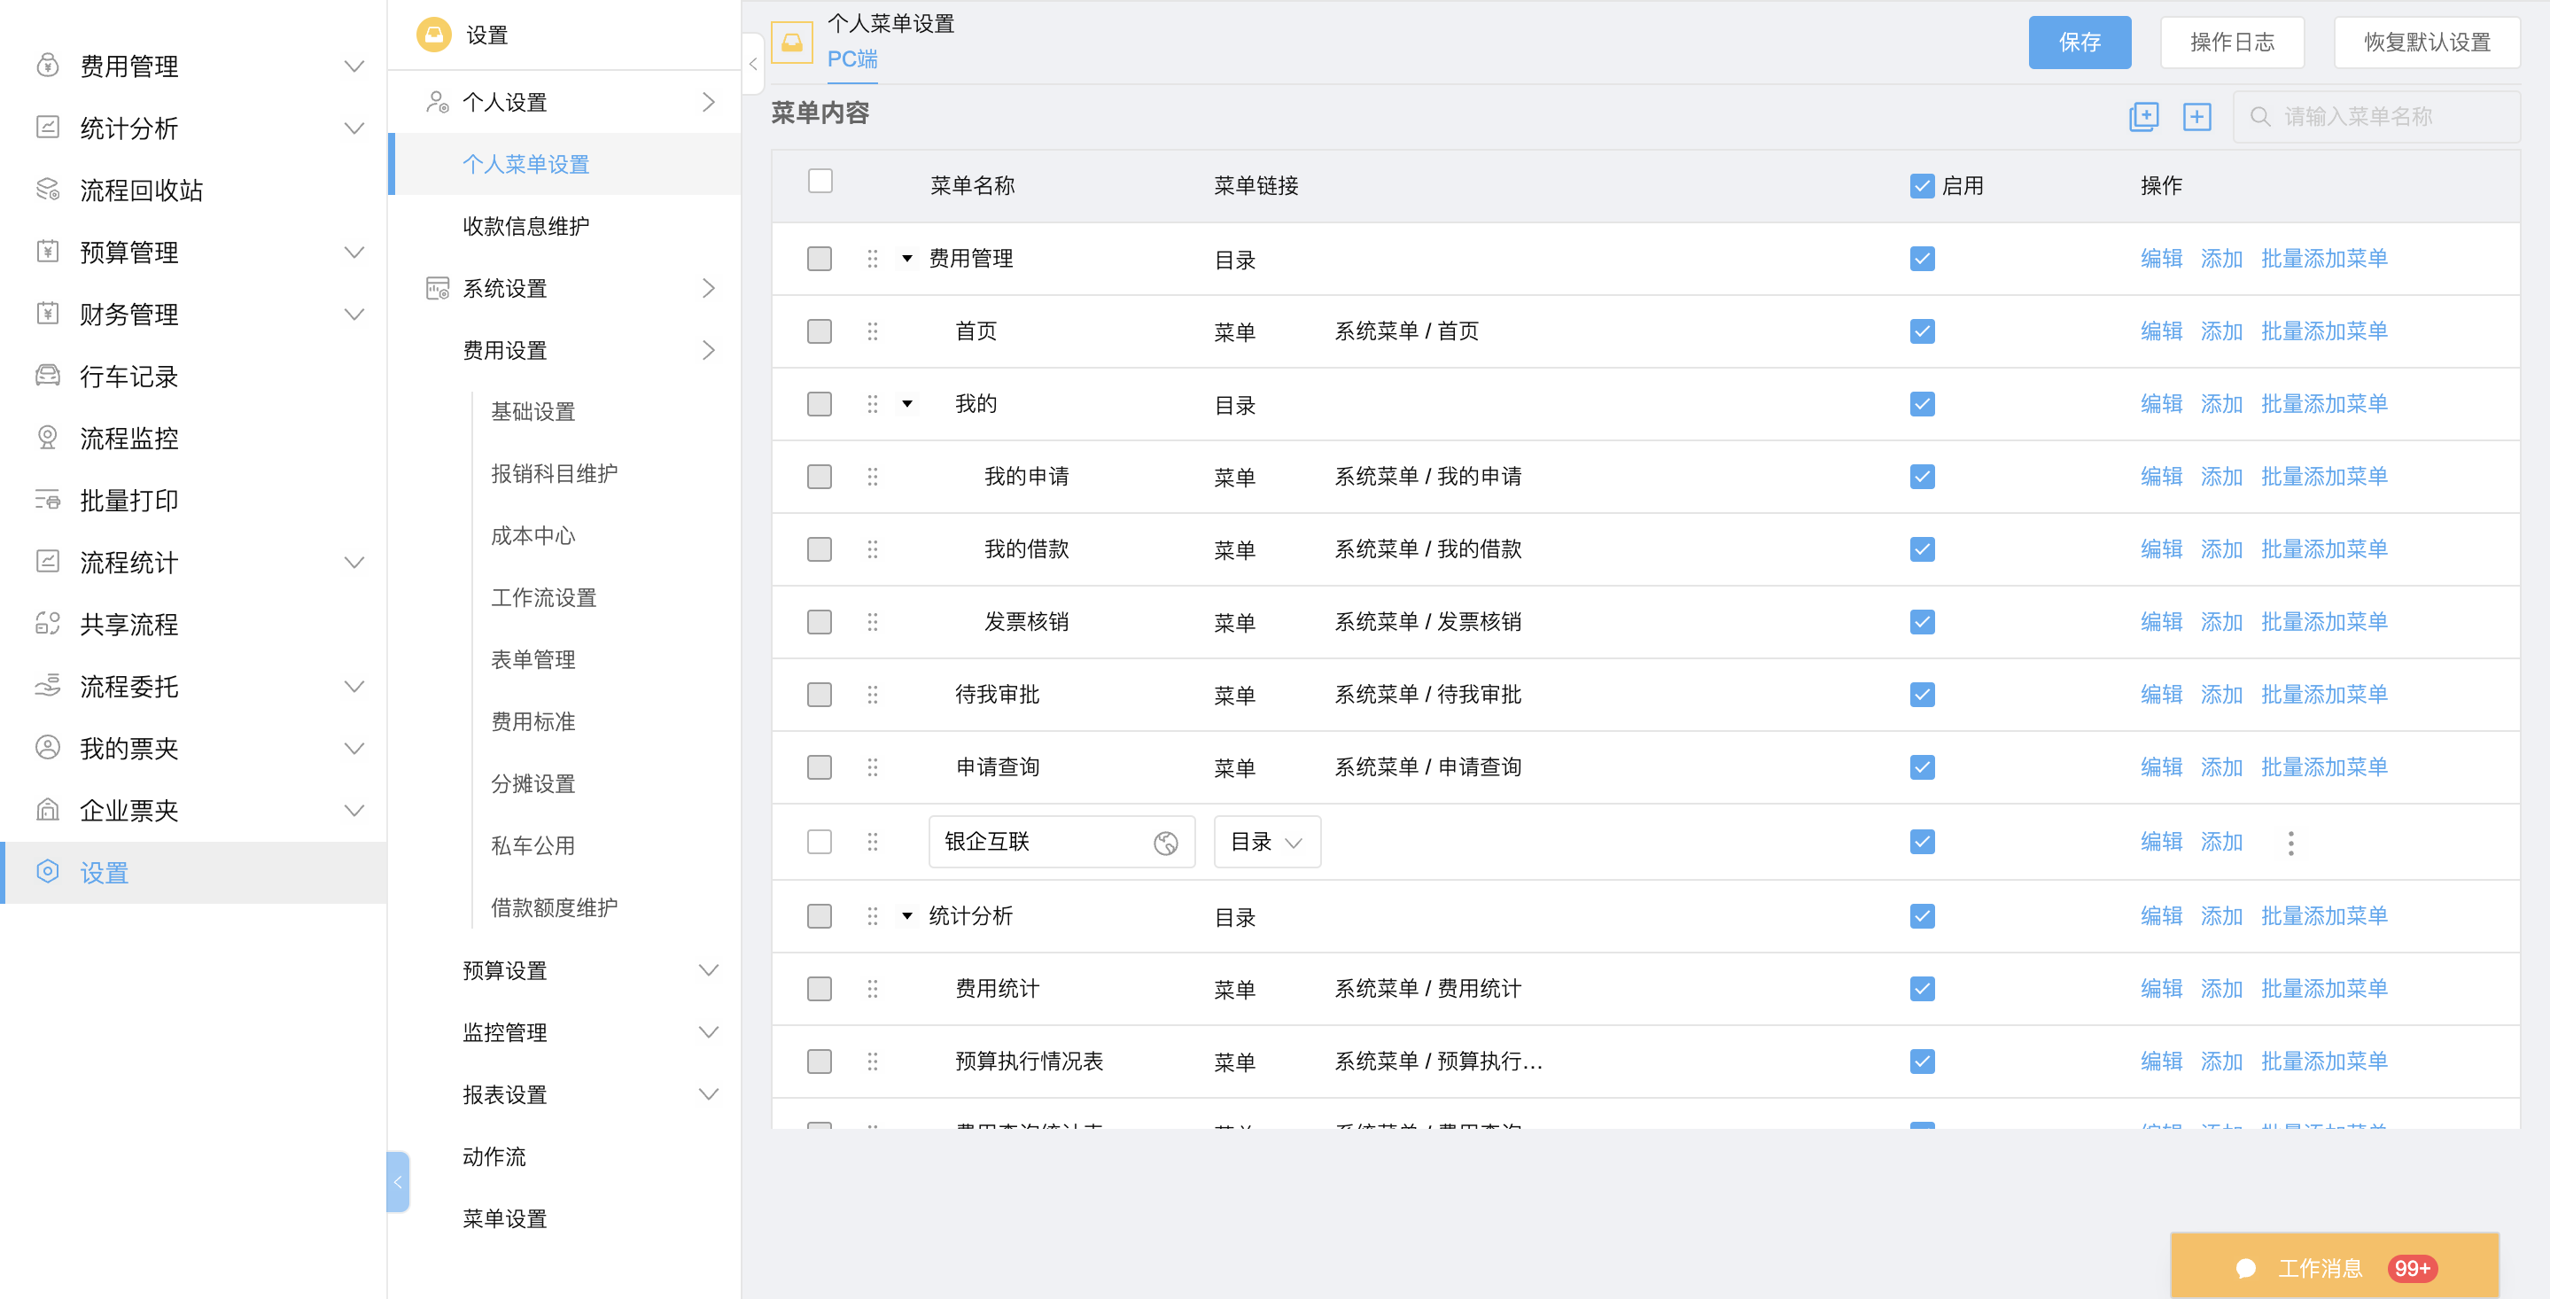This screenshot has height=1299, width=2550.
Task: Expand 流程委托 chevron in sidebar
Action: pos(354,686)
